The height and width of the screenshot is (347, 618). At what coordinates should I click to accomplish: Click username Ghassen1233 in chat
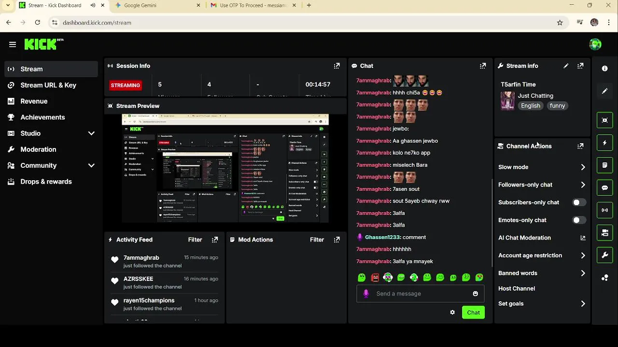(383, 237)
